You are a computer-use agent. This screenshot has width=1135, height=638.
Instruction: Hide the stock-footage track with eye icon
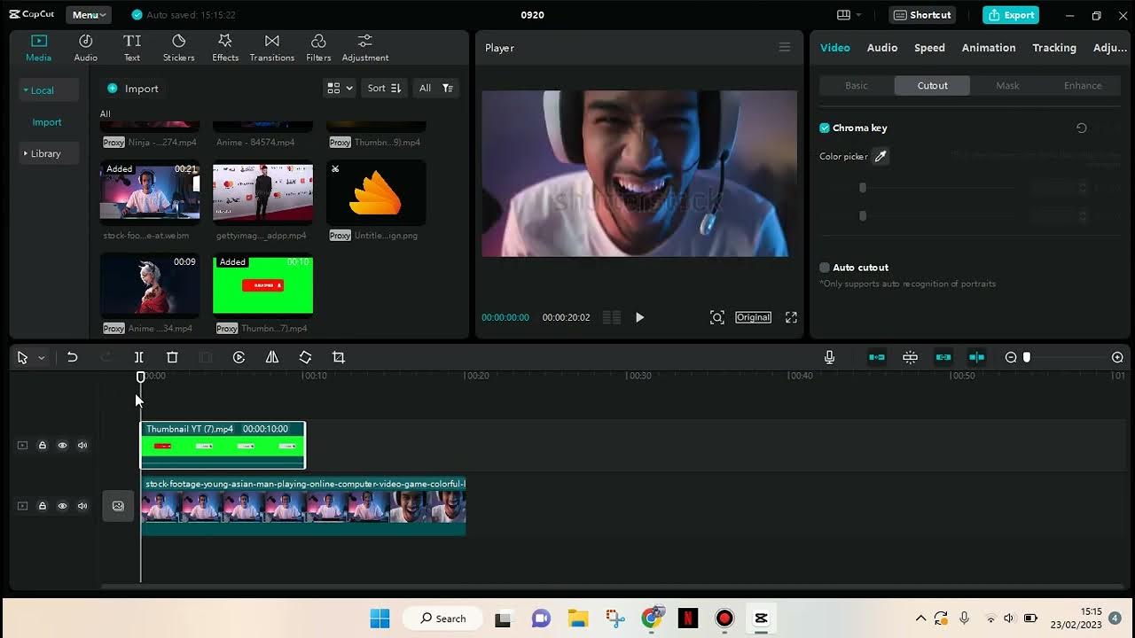coord(62,506)
